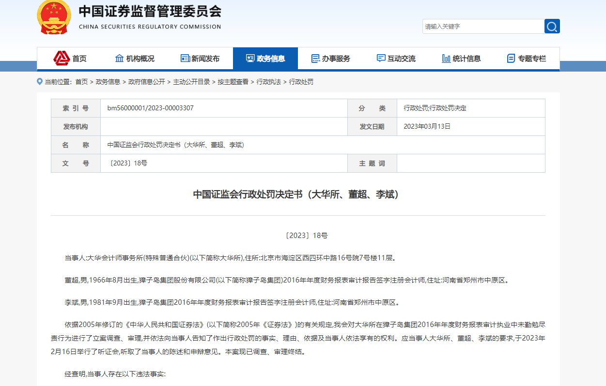Focus the keyword search input field
Screen dimensions: 606x386
(483, 26)
